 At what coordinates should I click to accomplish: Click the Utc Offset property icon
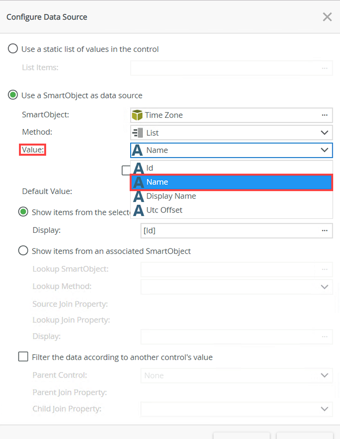(139, 211)
